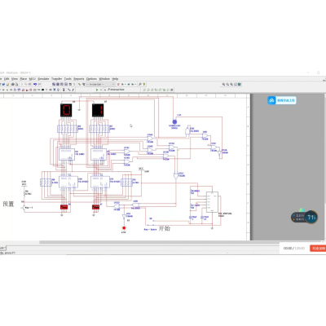Click the Zoom to fit page icon
Screen dimensions: 326x326
point(236,84)
